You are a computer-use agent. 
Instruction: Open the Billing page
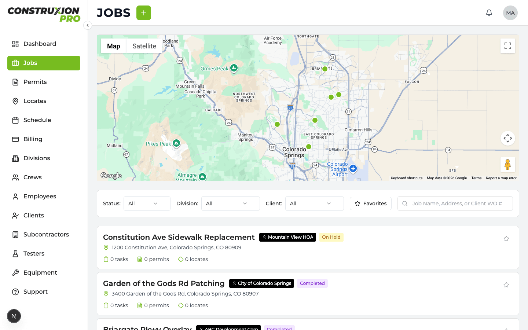click(44, 139)
